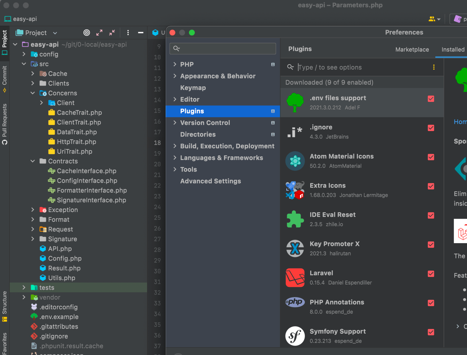Open the collaboration users dropdown arrow
Screen dimensions: 467x355
439,19
